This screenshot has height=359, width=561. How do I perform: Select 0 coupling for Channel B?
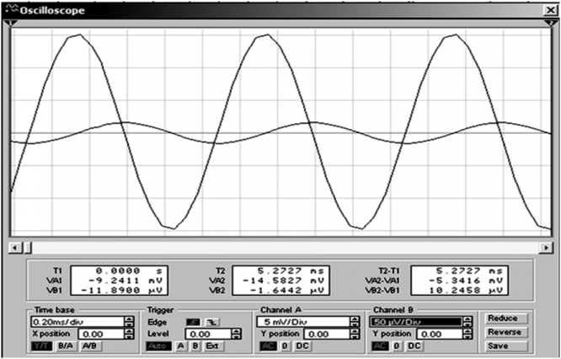coord(397,346)
